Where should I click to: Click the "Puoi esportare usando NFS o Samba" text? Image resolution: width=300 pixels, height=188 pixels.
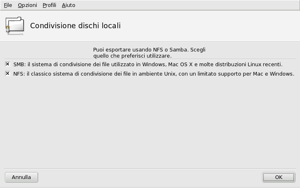tap(149, 49)
